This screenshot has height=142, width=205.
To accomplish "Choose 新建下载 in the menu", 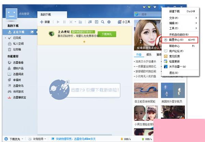I will click(180, 11).
